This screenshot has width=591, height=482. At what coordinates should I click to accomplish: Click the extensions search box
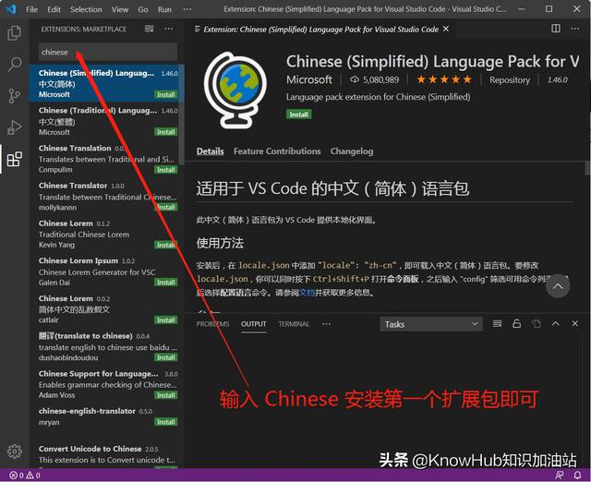[x=108, y=52]
